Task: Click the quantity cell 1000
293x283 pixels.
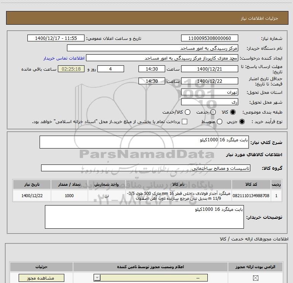Action: click(69, 196)
